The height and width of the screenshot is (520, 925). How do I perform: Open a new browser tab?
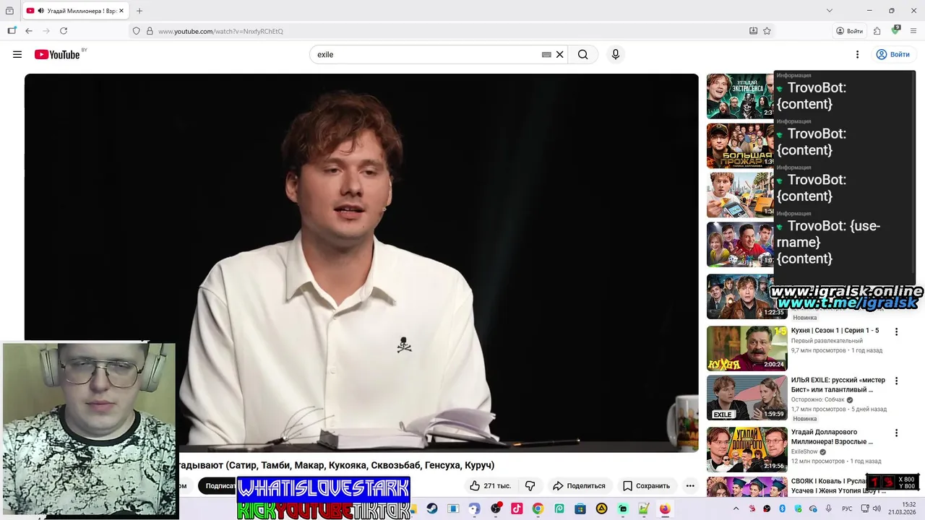[139, 11]
